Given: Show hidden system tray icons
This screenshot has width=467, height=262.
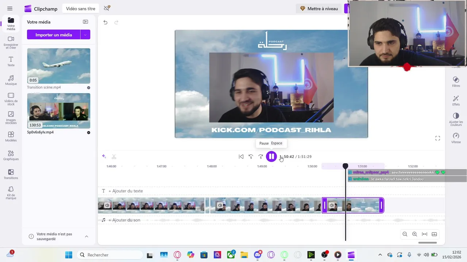Looking at the screenshot, I should [x=380, y=255].
